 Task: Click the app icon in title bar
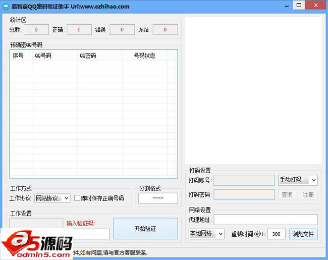coord(6,7)
